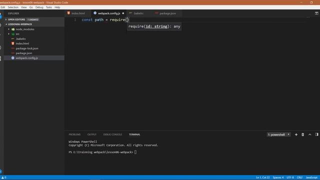Viewport: 320px width, 180px height.
Task: Open the Selection menu
Action: click(x=13, y=7)
